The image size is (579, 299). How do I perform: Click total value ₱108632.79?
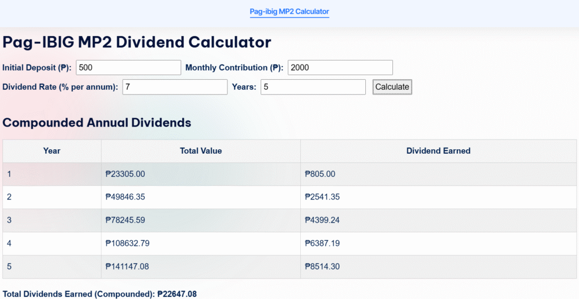127,243
